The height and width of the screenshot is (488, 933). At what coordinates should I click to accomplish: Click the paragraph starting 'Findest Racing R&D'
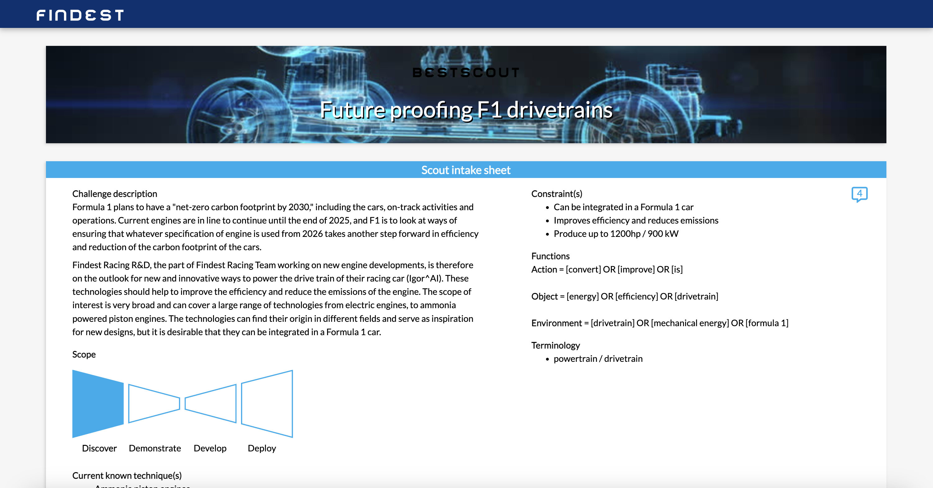[273, 298]
